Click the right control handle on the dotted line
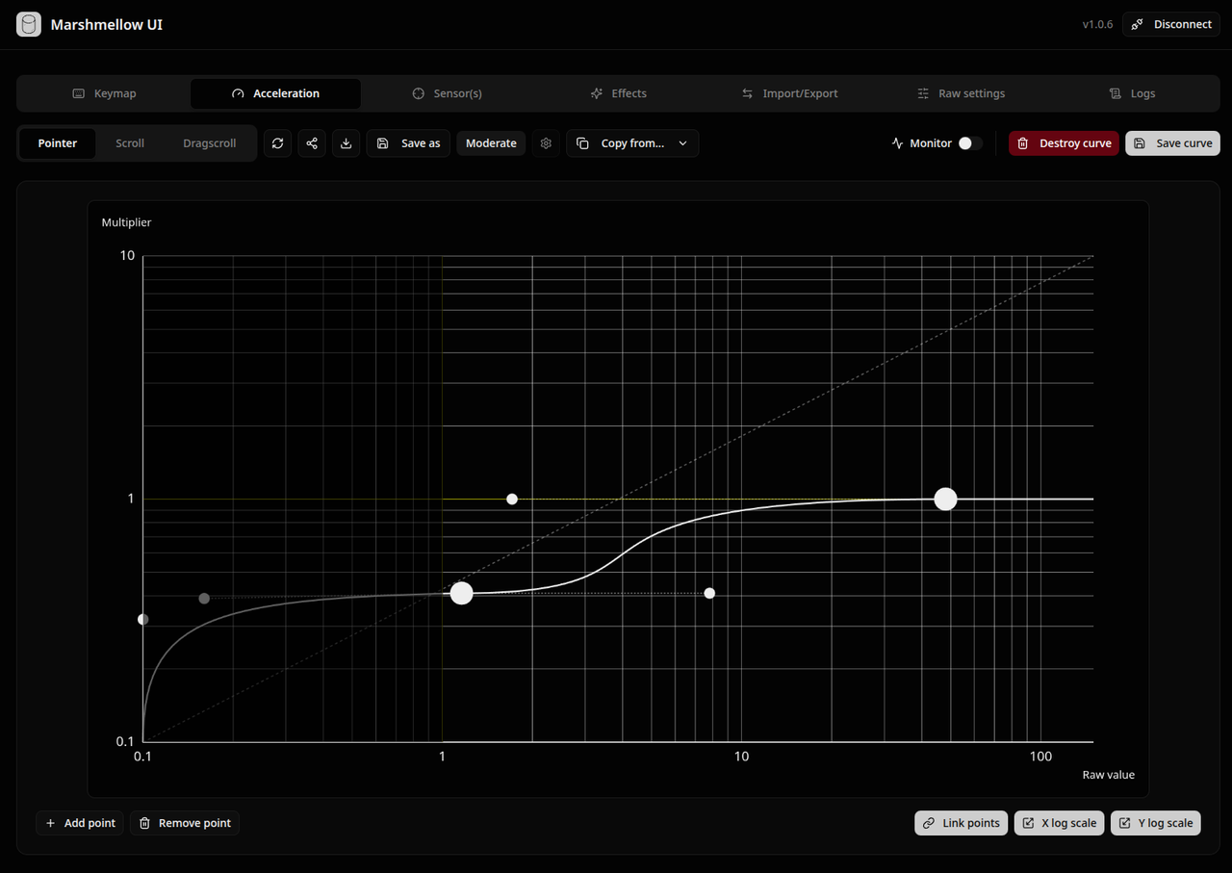1232x873 pixels. coord(709,593)
